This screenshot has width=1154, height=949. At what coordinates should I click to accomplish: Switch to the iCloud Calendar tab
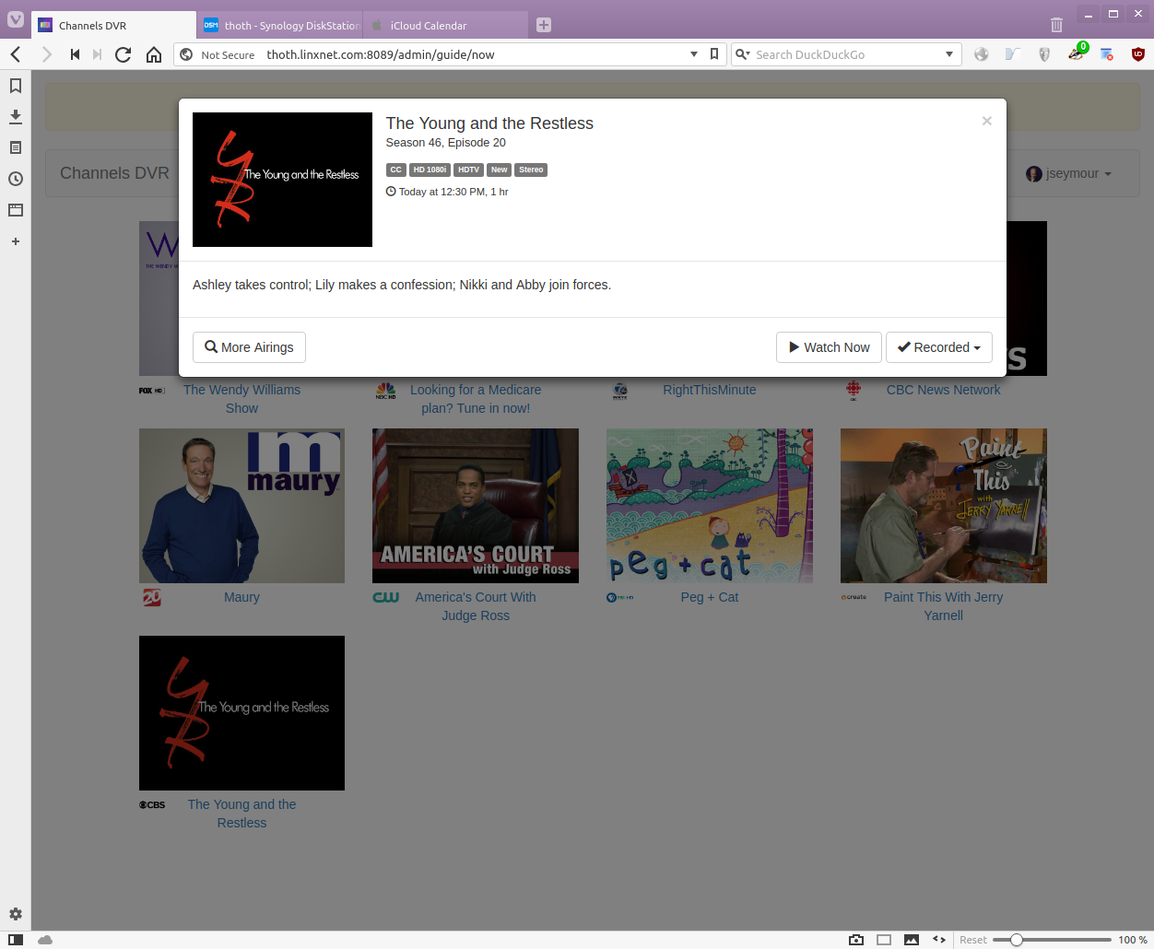point(446,25)
